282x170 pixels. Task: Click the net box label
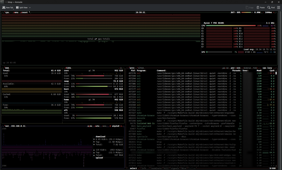pyautogui.click(x=7, y=126)
